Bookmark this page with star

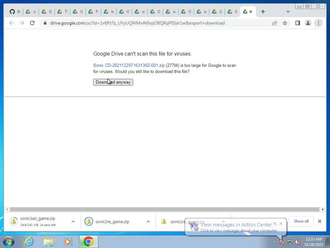click(x=285, y=23)
